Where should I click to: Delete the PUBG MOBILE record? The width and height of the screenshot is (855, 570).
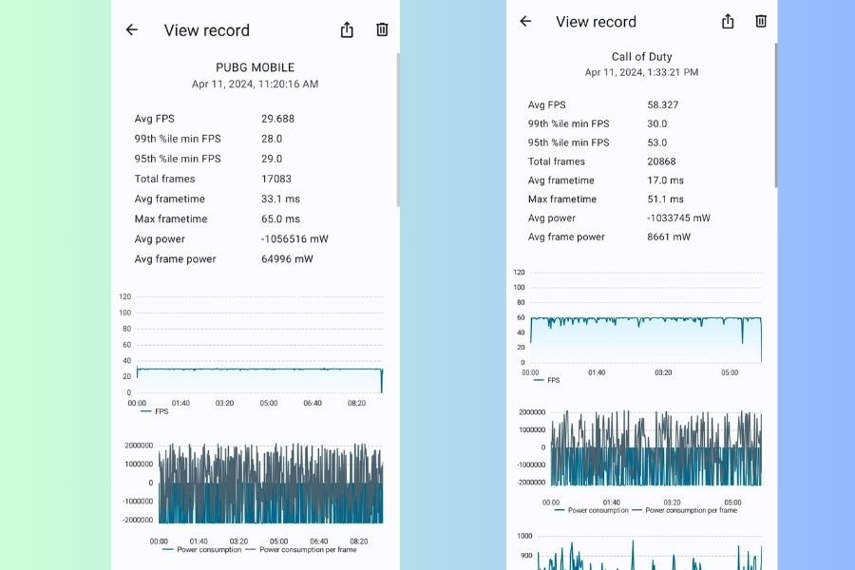pyautogui.click(x=382, y=29)
